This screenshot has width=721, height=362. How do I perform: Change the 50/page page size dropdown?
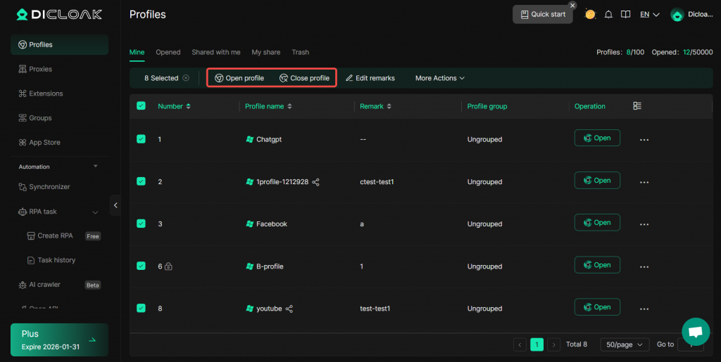point(624,344)
